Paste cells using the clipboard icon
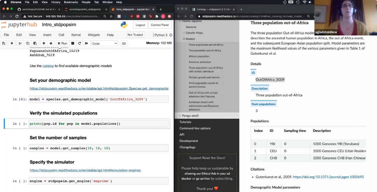 coord(35,43)
